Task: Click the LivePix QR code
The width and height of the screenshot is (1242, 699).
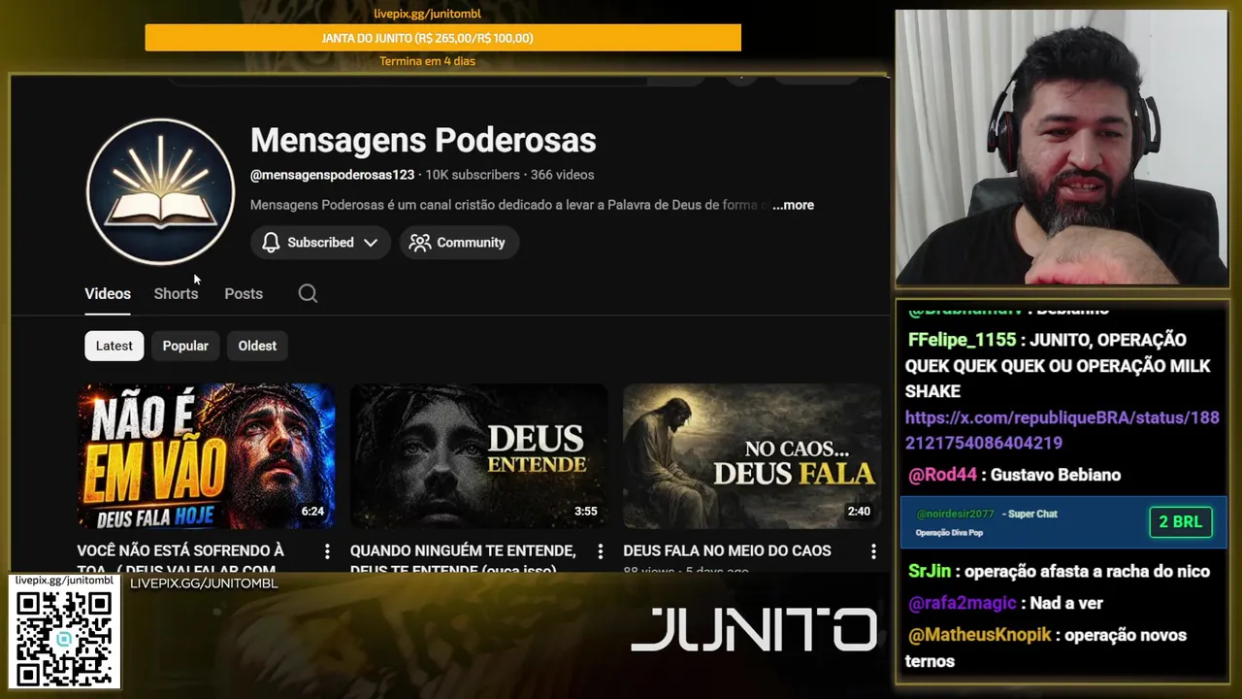Action: coord(64,638)
